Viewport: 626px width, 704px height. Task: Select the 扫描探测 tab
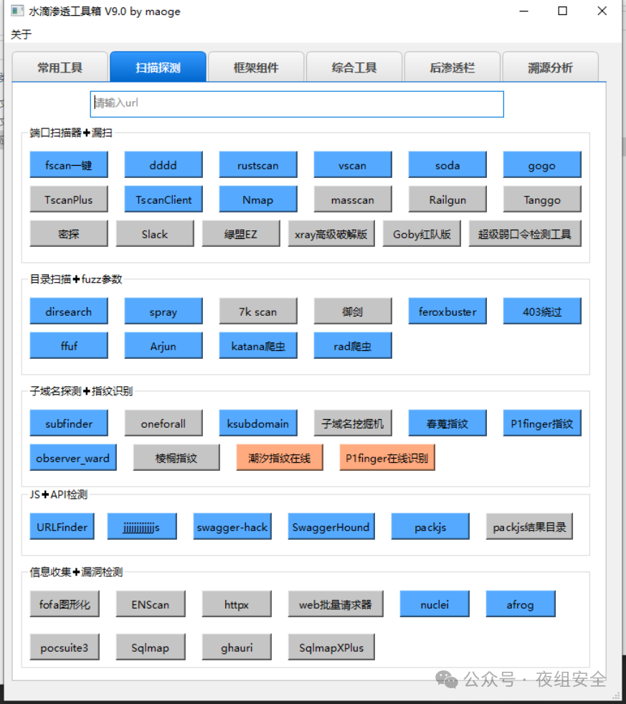coord(158,67)
